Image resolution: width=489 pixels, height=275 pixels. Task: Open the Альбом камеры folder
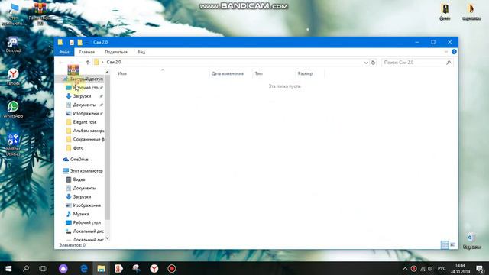pos(84,131)
